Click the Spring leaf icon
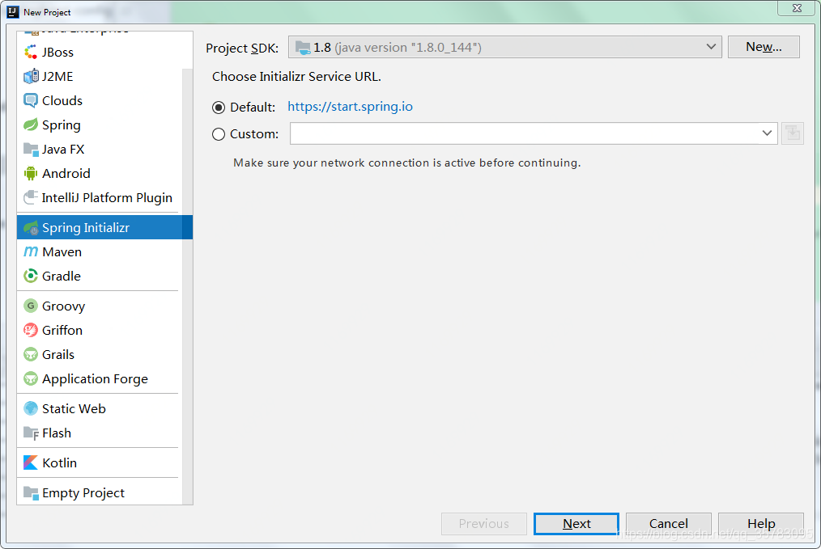This screenshot has width=821, height=549. pos(31,125)
